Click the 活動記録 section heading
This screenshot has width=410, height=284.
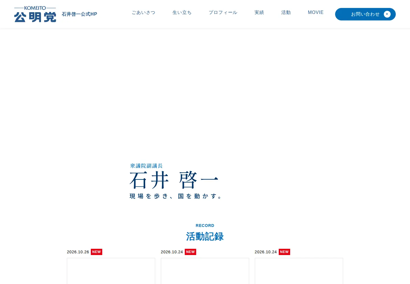205,237
